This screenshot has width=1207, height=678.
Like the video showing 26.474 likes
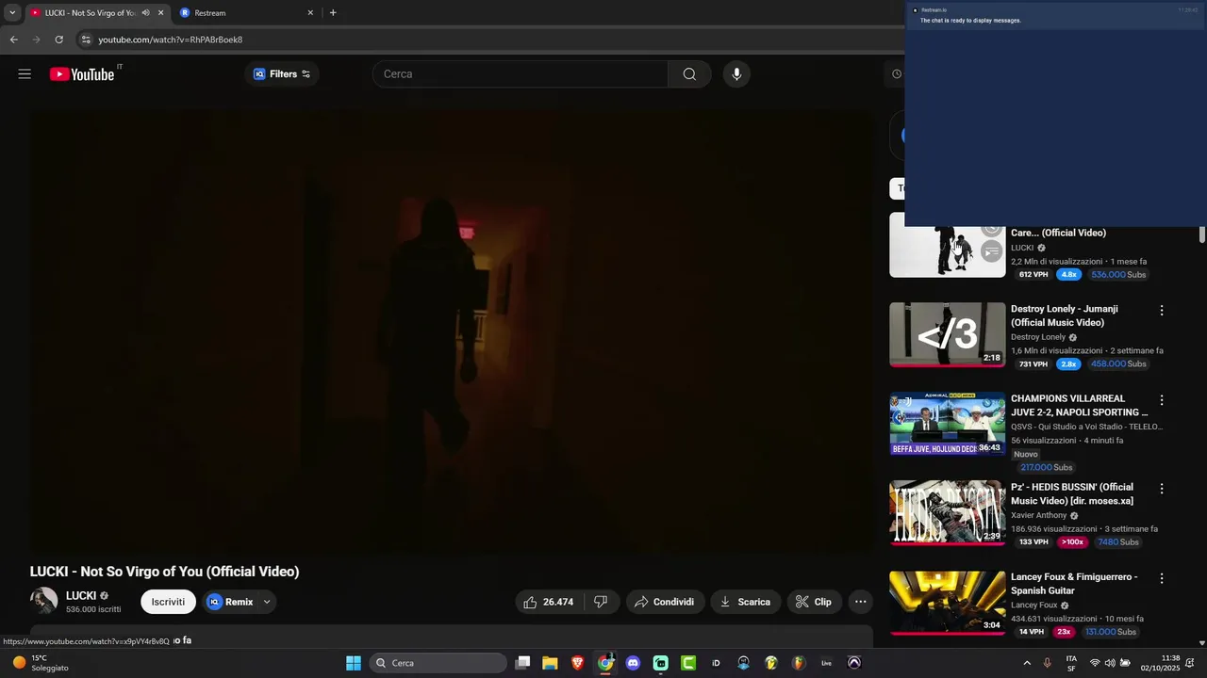(x=549, y=602)
